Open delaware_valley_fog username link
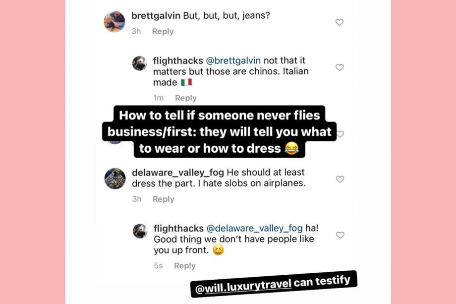The height and width of the screenshot is (304, 456). pos(177,173)
